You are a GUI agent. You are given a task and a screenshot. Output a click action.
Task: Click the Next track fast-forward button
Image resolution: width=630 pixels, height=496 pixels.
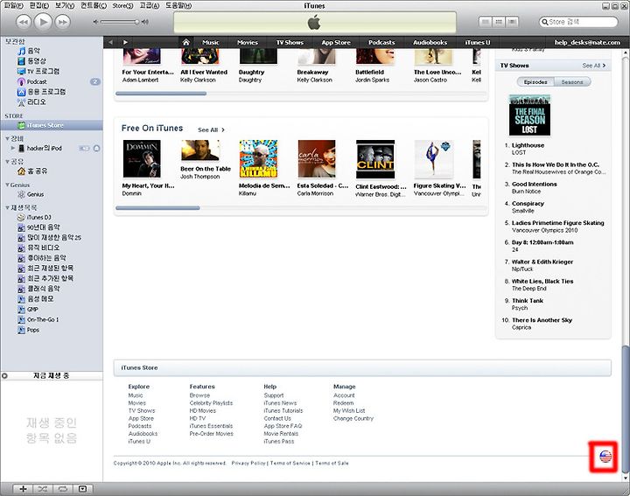[x=63, y=22]
